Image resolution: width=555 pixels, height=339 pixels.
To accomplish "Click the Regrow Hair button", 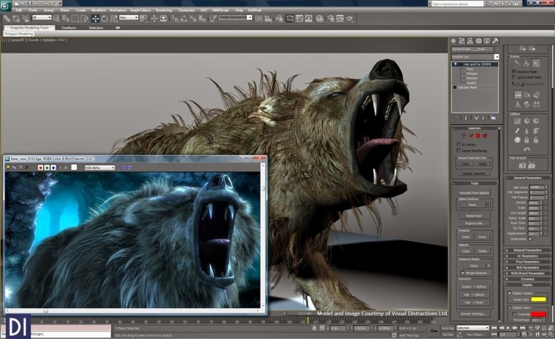I will pyautogui.click(x=474, y=224).
